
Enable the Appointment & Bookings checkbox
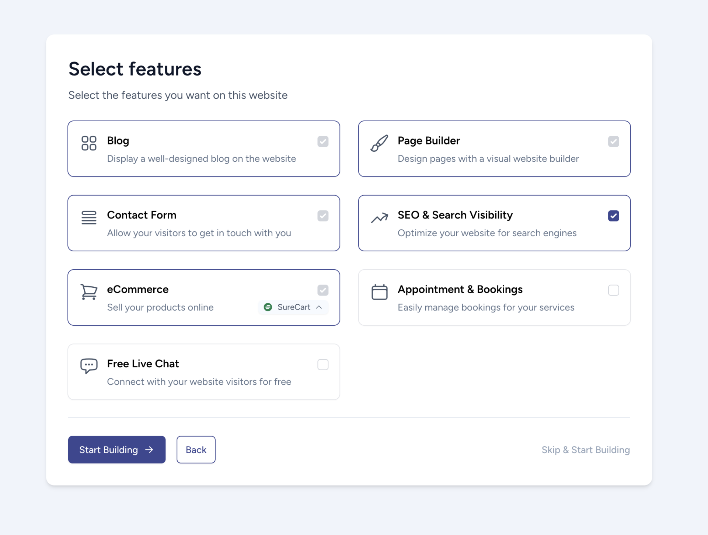tap(613, 290)
